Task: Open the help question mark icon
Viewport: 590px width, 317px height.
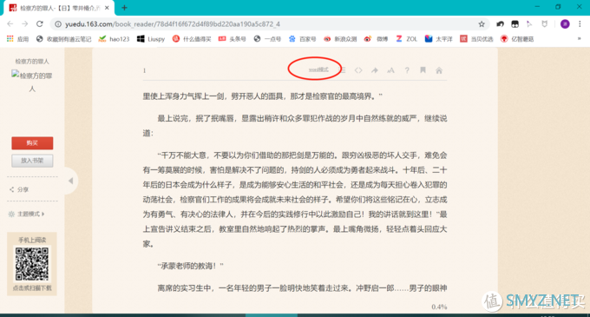Action: point(407,70)
